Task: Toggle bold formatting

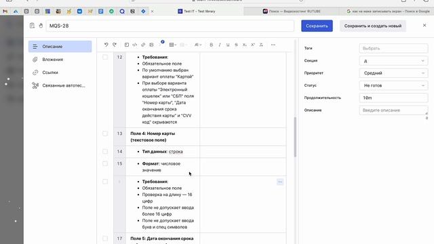Action: [211, 45]
